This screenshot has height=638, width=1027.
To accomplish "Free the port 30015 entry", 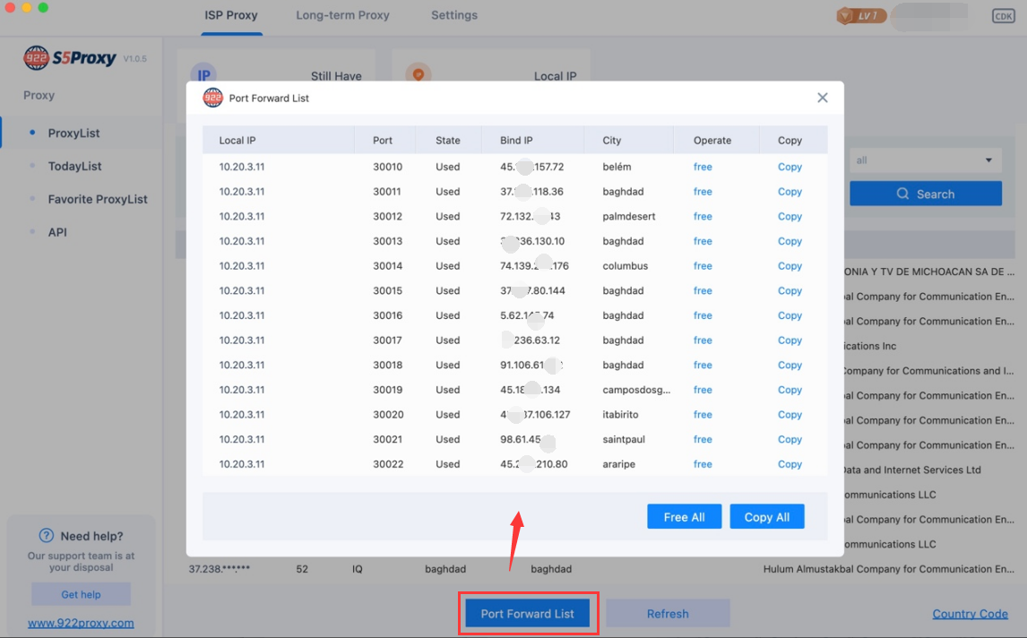I will [x=703, y=291].
